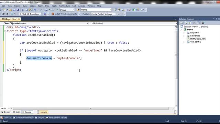Click the editor window split handle above scrollbar
The image size is (220, 124).
point(176,27)
